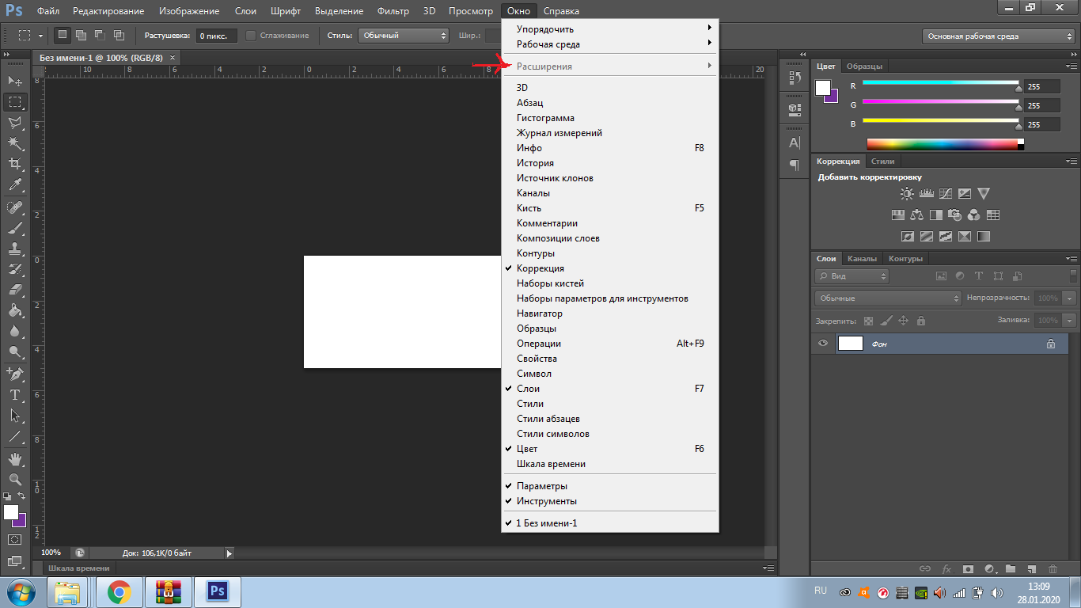Open the Фильтр menu
This screenshot has width=1081, height=608.
coord(393,11)
